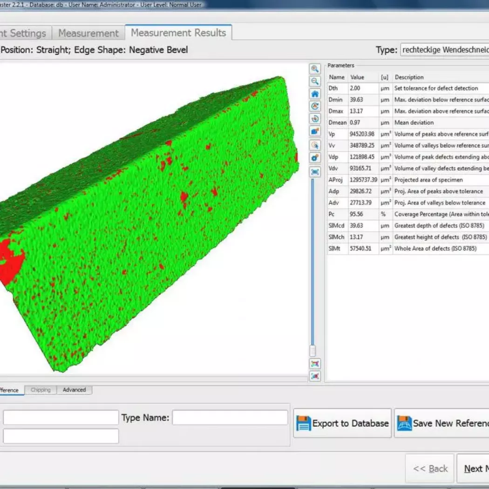Image resolution: width=489 pixels, height=489 pixels.
Task: Click the Save New Reference button
Action: pyautogui.click(x=441, y=423)
